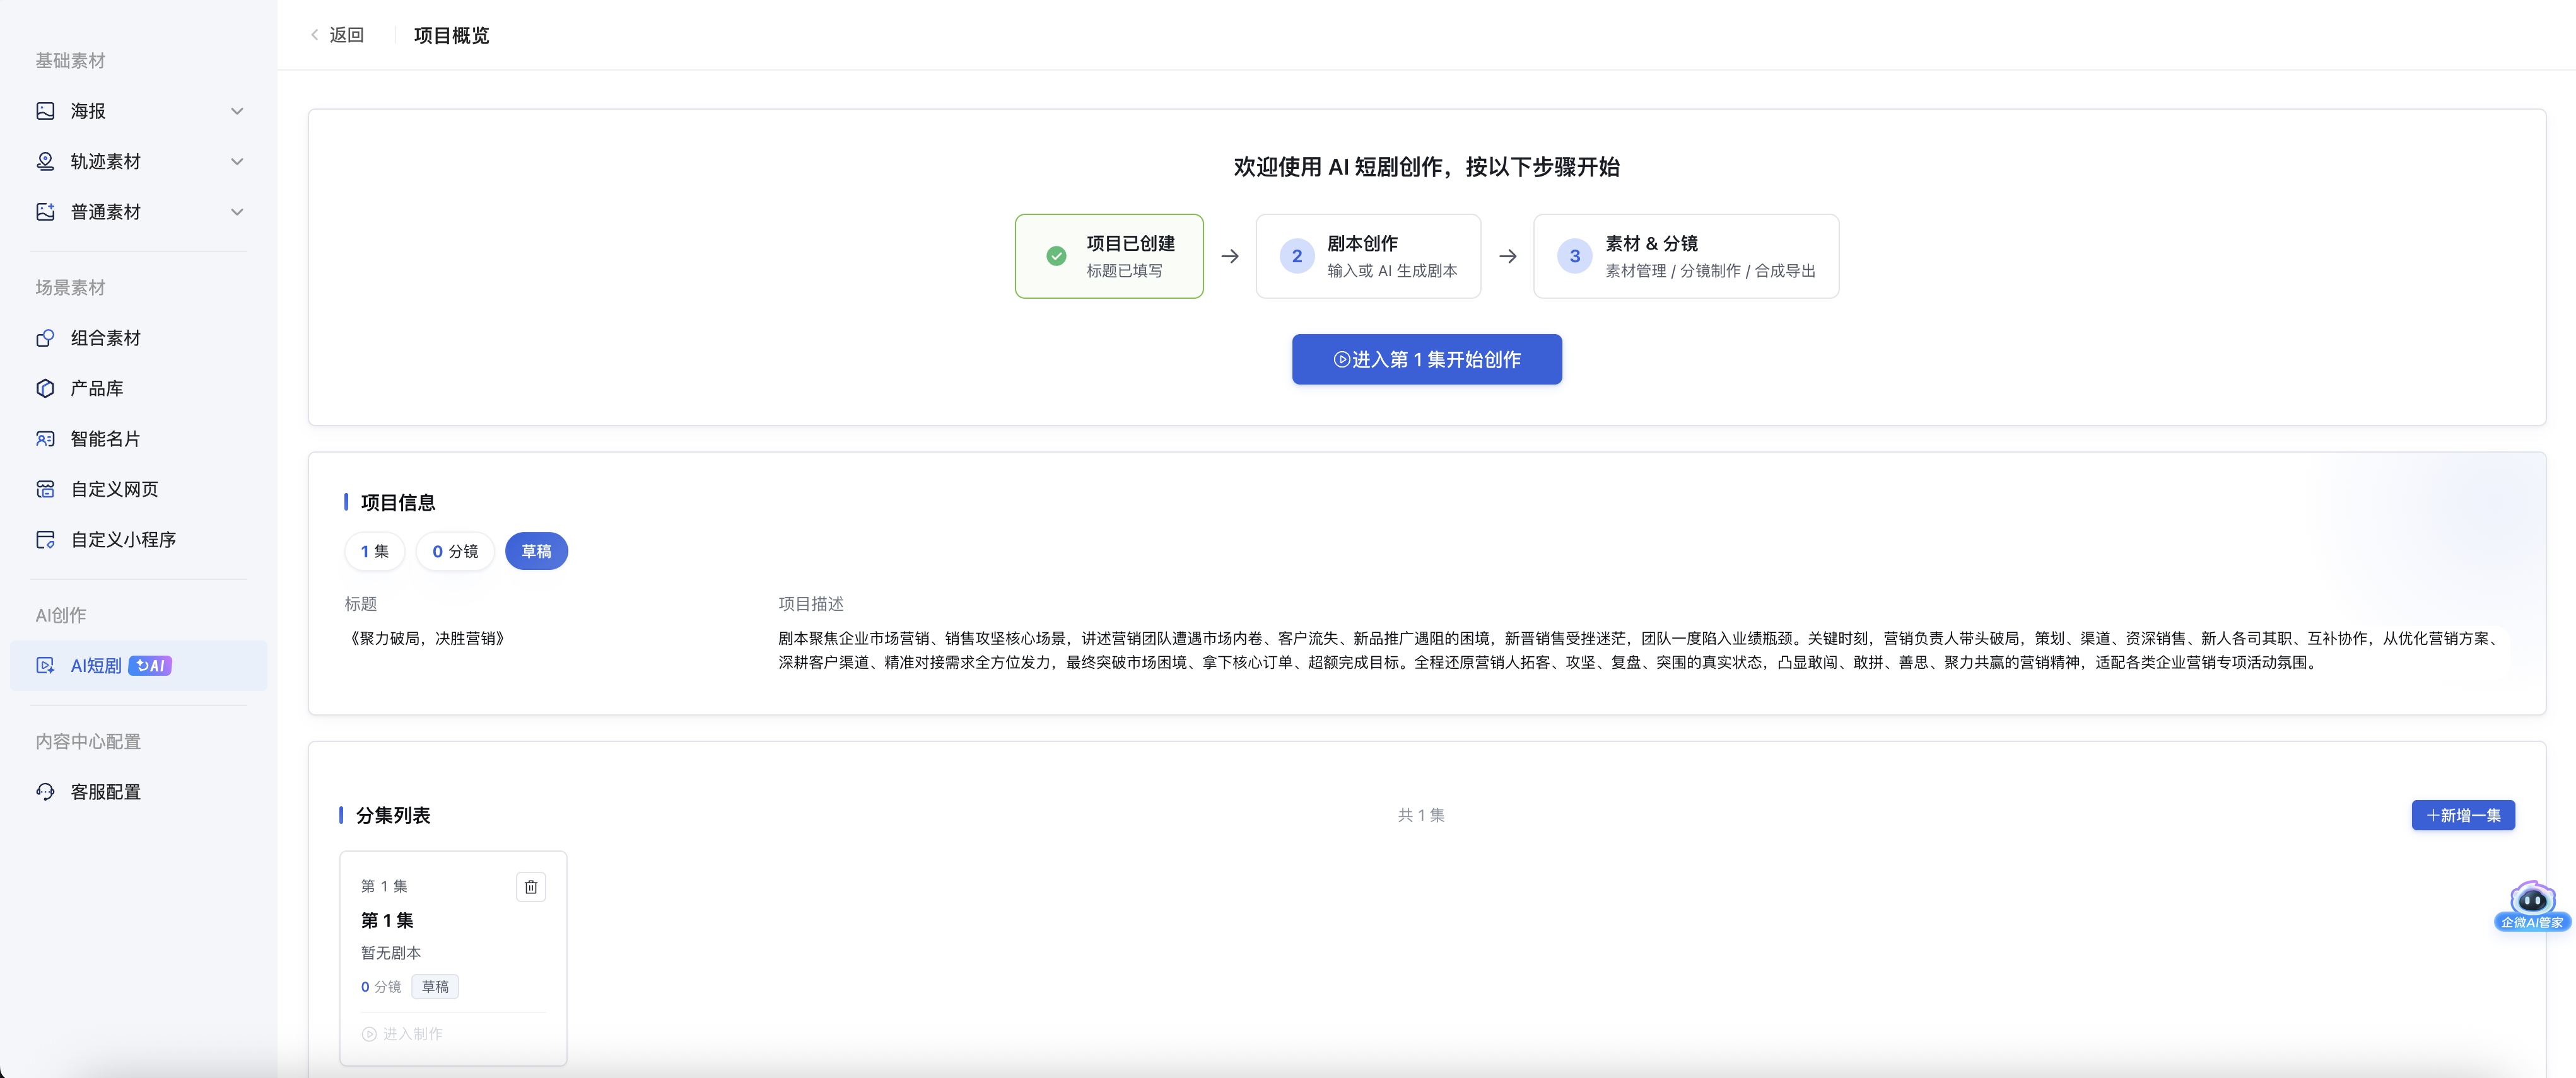The height and width of the screenshot is (1078, 2576).
Task: Click the green check icon in 项目已创建
Action: click(x=1056, y=257)
